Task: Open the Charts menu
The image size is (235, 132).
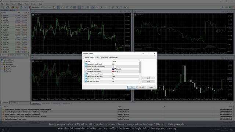Action: click(x=20, y=4)
